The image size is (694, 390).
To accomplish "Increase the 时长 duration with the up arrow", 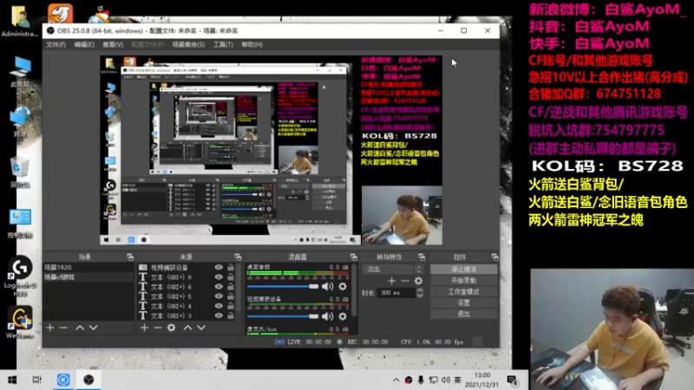I will coord(420,290).
